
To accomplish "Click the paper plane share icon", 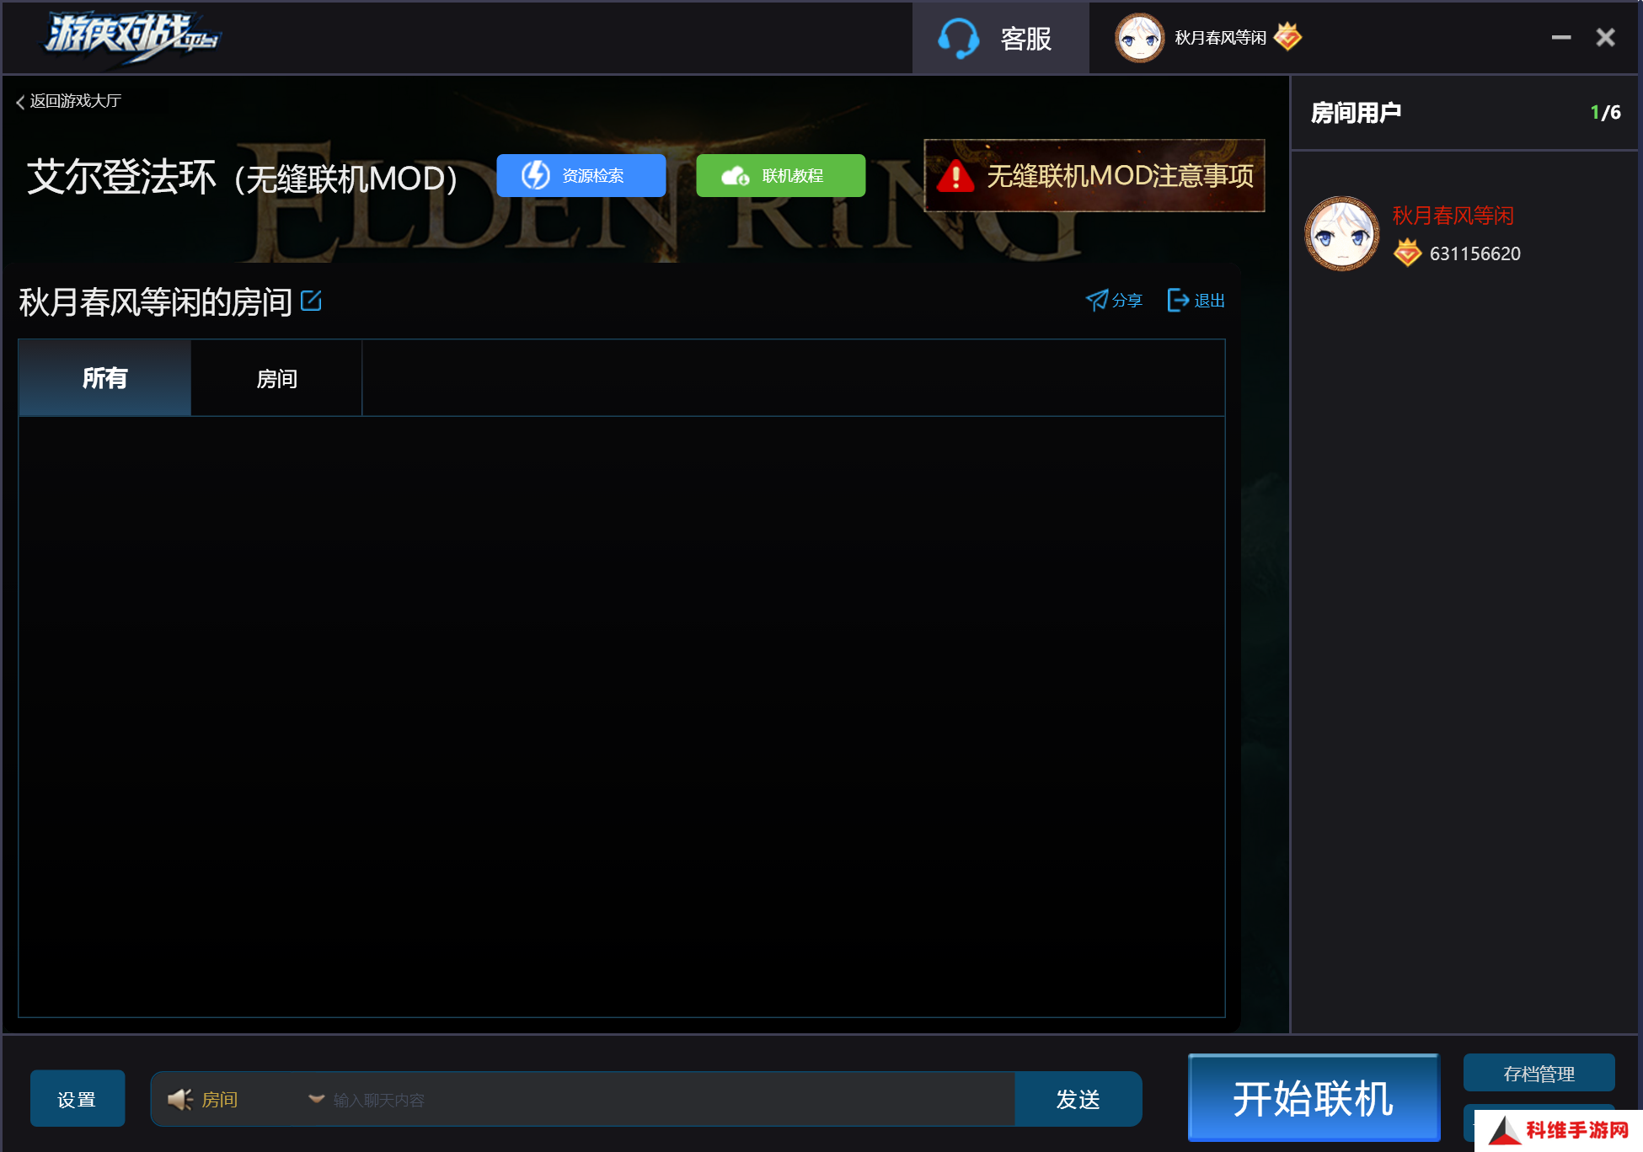I will point(1097,300).
